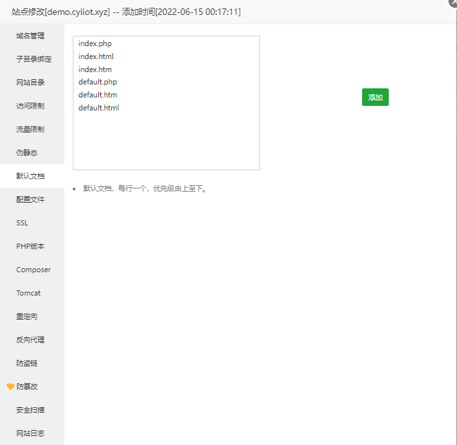Click default.html line in textarea
This screenshot has height=445, width=457.
point(99,108)
